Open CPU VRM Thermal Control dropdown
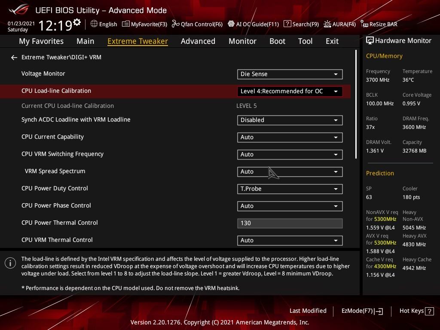 [290, 240]
